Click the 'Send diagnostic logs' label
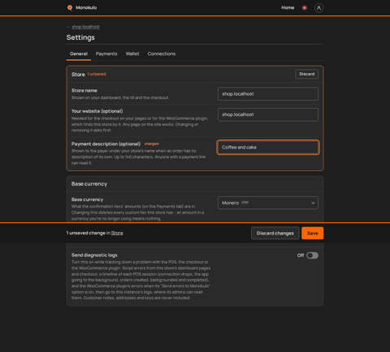Image resolution: width=390 pixels, height=352 pixels. (94, 255)
